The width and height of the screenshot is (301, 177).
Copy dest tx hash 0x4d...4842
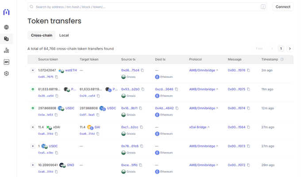coord(177,108)
